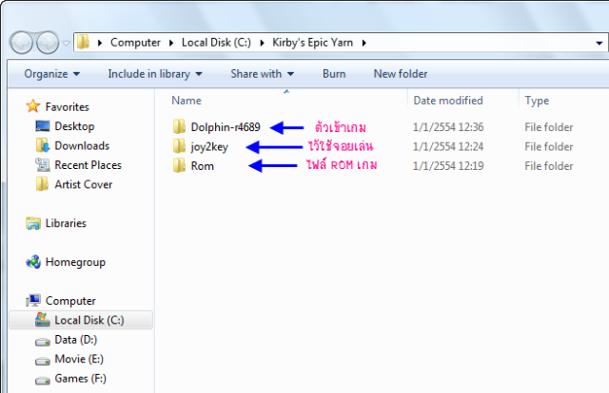Screen dimensions: 609x393
Task: Click Dolphin-r4689 date 1/1/2554 12:36
Action: pyautogui.click(x=448, y=127)
